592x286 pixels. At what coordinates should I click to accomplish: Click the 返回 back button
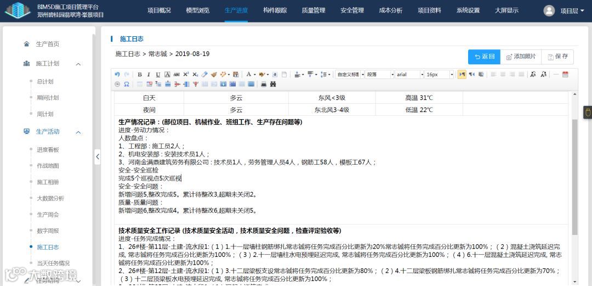click(485, 57)
